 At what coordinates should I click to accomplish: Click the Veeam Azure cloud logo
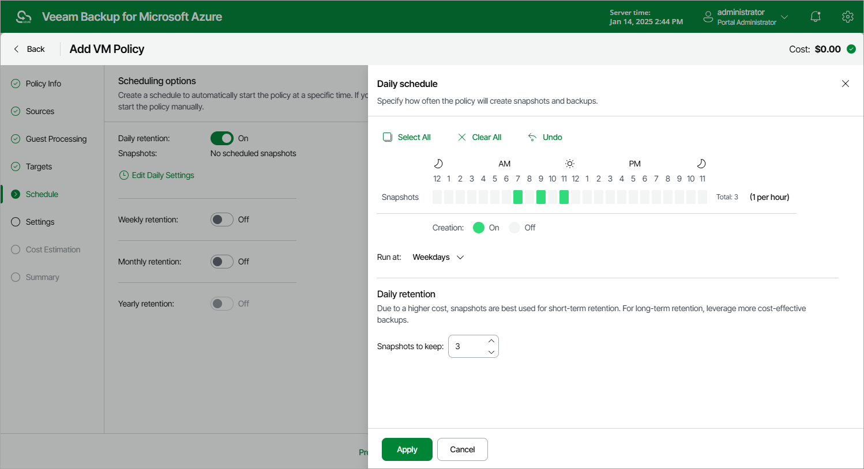coord(24,17)
